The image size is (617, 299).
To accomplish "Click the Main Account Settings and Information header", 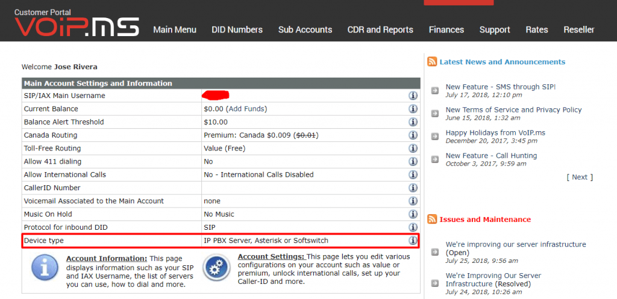I will [x=221, y=83].
